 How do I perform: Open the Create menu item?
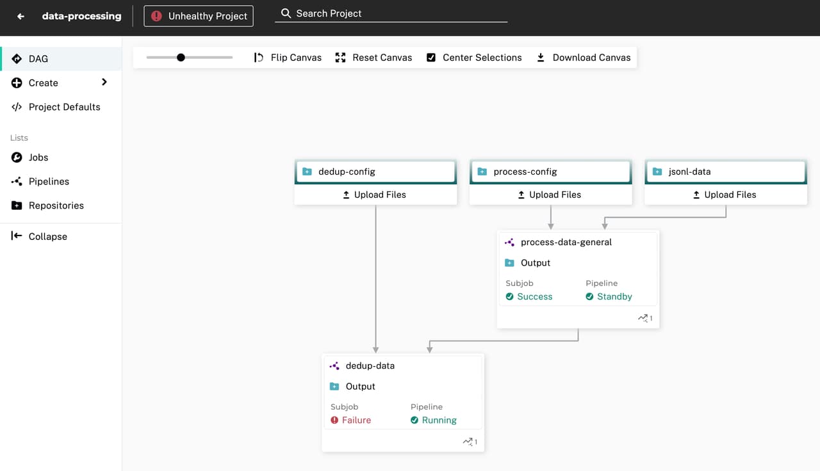click(61, 83)
